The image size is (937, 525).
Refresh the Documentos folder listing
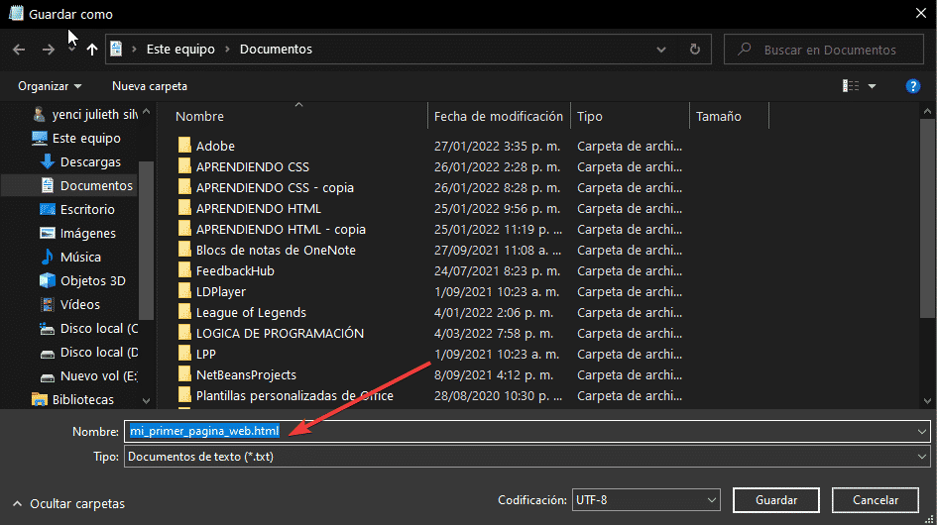(x=695, y=49)
